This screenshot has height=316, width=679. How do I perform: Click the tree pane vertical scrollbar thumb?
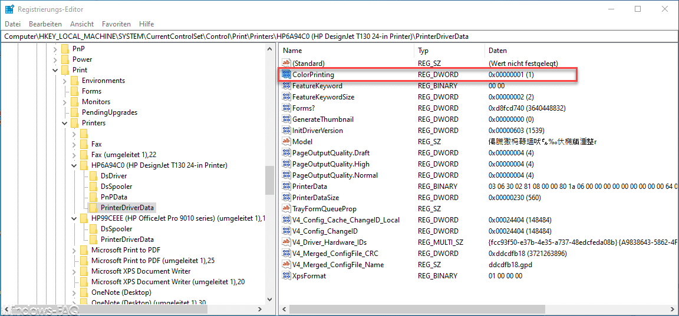coord(269,180)
